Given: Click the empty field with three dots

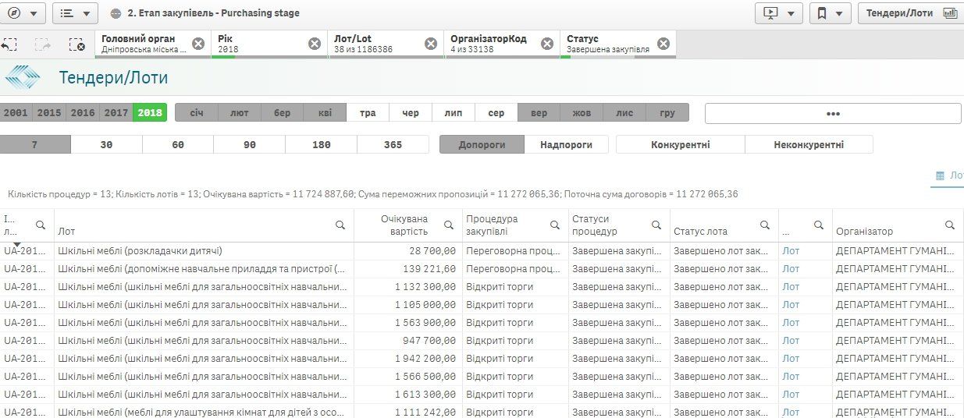Looking at the screenshot, I should pos(833,113).
